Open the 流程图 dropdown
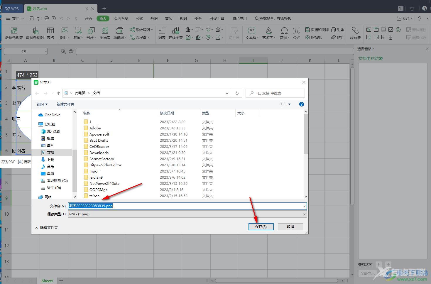 [x=140, y=37]
